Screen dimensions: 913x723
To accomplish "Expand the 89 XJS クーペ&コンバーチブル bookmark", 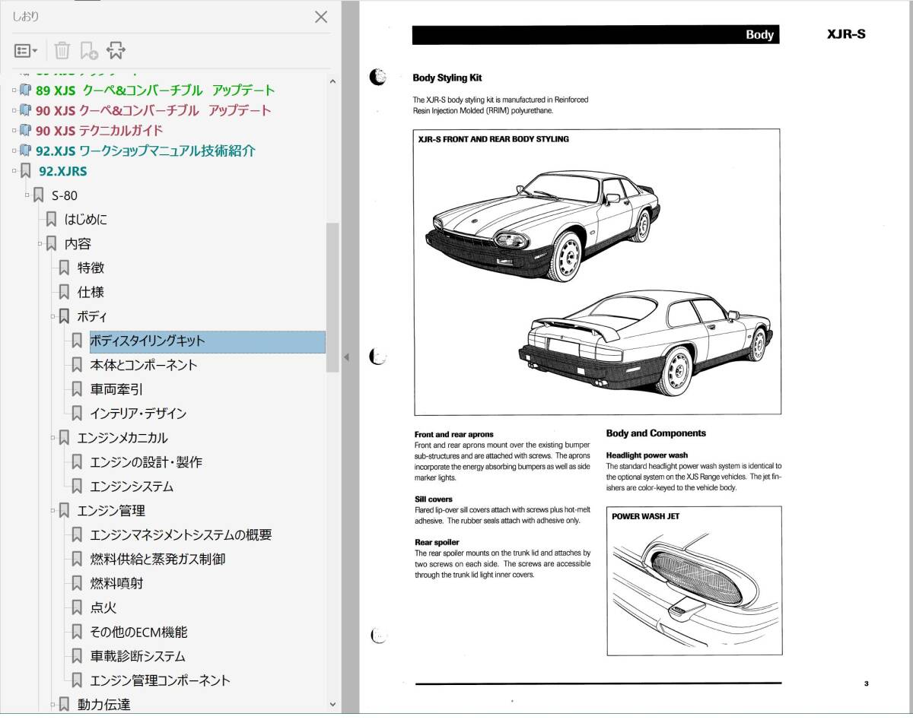I will point(13,90).
